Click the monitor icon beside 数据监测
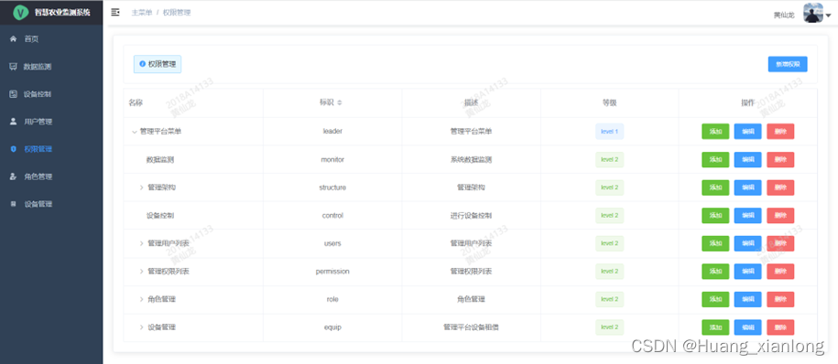 [x=14, y=67]
